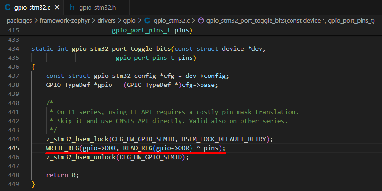Switch to the gpio_stm32.c tab

32,7
